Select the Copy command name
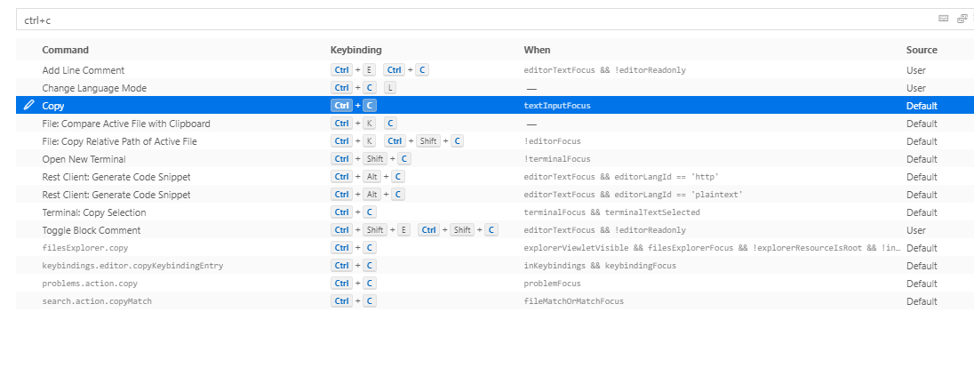The width and height of the screenshot is (974, 368). click(52, 106)
